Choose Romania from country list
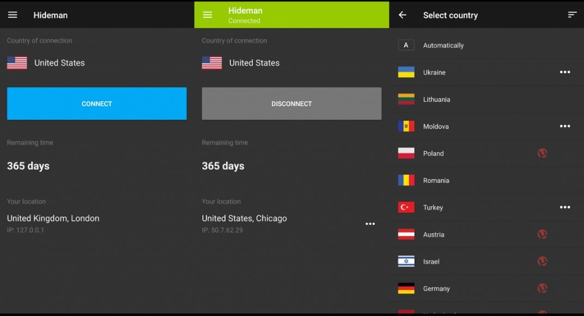This screenshot has height=316, width=584. (x=486, y=181)
